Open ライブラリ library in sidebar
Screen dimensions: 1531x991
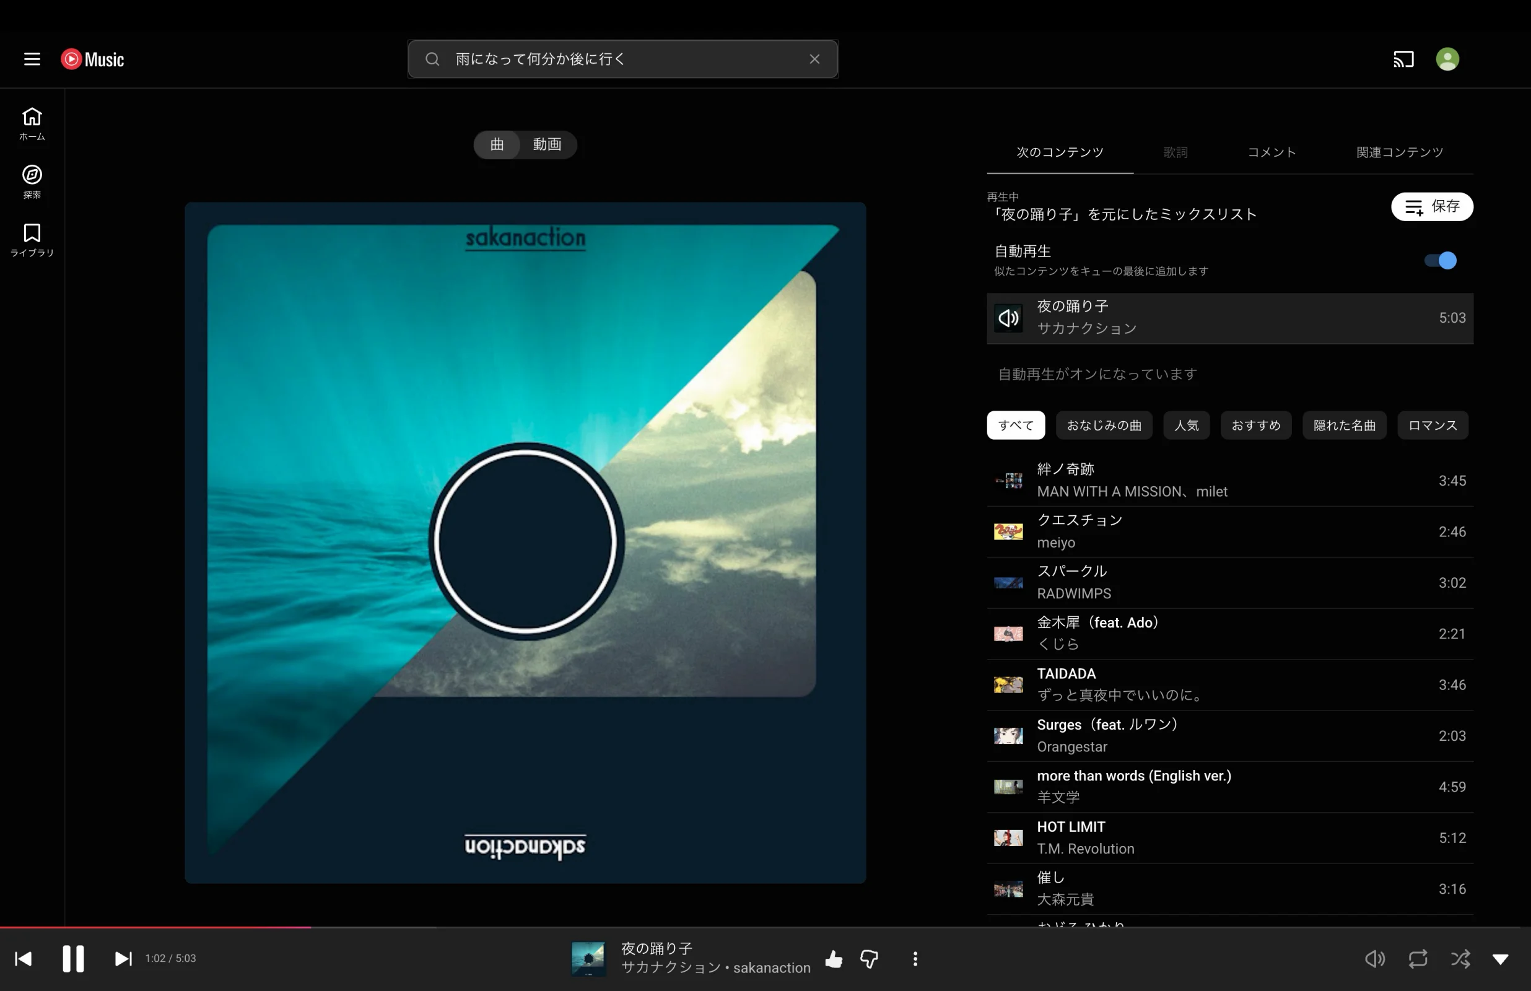(x=32, y=240)
